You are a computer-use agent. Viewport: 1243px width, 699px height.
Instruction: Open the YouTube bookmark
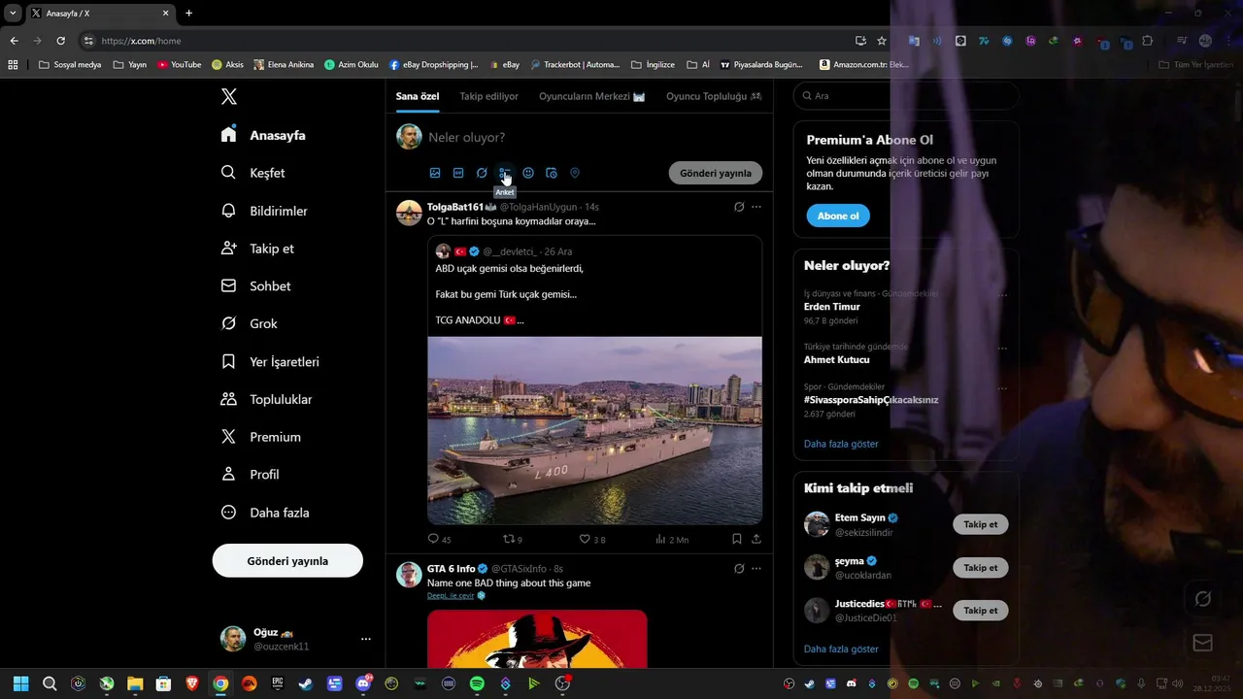point(180,65)
